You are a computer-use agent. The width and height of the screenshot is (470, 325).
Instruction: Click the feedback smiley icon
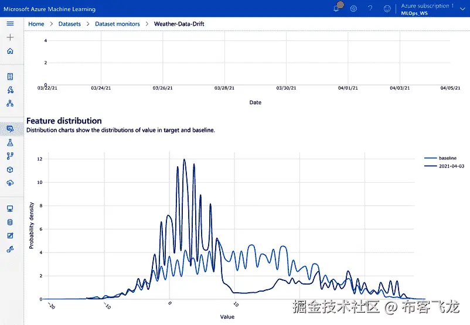387,8
